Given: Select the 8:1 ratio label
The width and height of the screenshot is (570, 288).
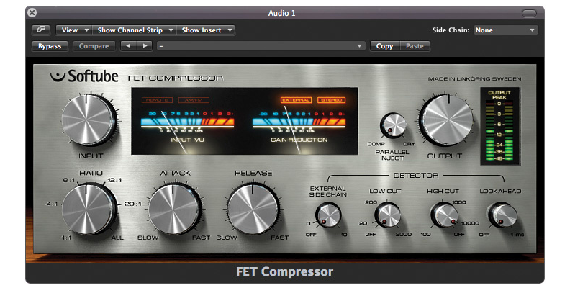Looking at the screenshot, I should pyautogui.click(x=68, y=180).
